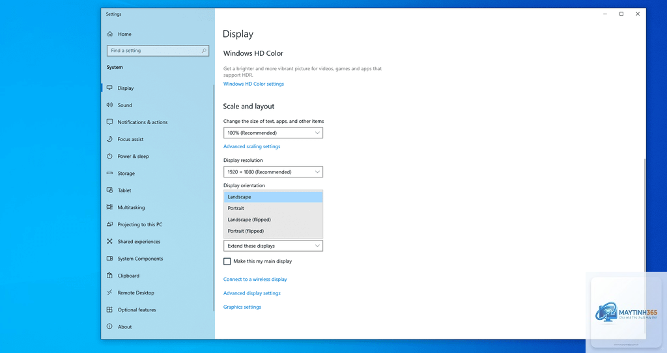Click the Clipboard icon
Image resolution: width=667 pixels, height=353 pixels.
click(109, 276)
